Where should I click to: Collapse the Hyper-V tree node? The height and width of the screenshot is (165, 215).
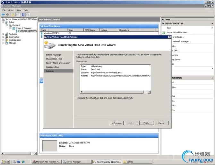point(7,25)
